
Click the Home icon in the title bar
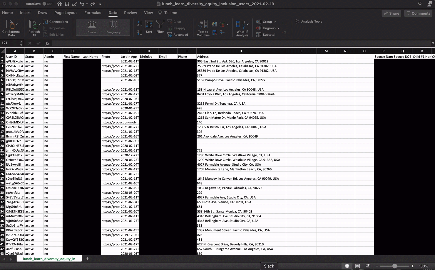point(60,4)
